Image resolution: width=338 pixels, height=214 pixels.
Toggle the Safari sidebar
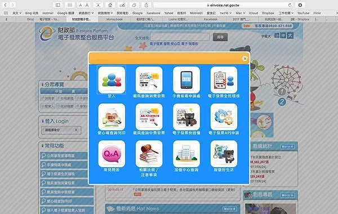(x=58, y=5)
